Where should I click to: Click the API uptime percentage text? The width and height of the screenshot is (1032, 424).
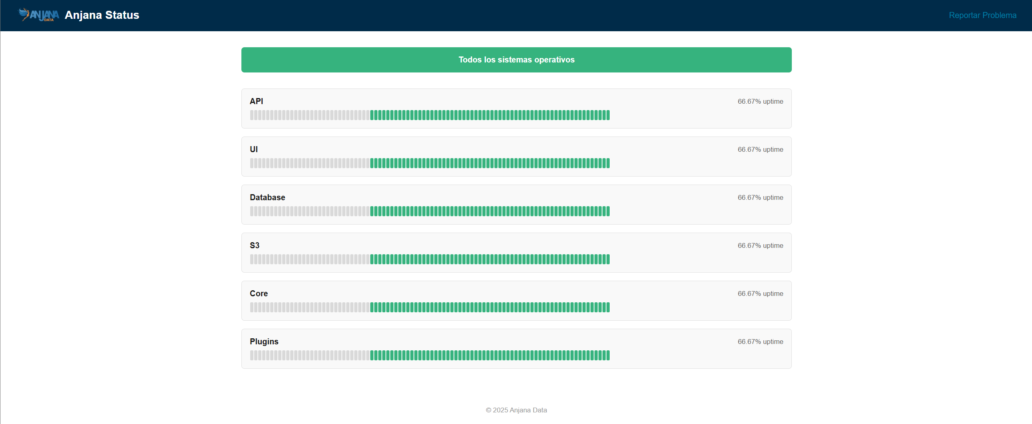click(x=760, y=101)
